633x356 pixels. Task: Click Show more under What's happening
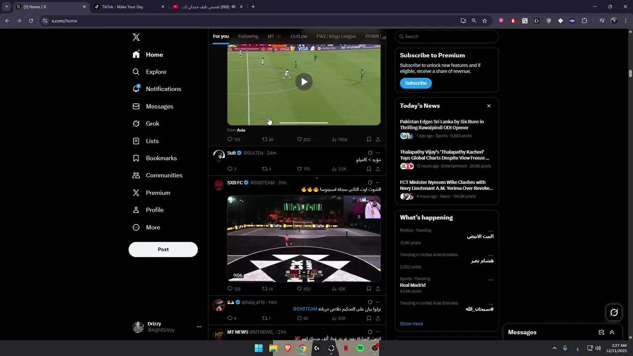[411, 324]
